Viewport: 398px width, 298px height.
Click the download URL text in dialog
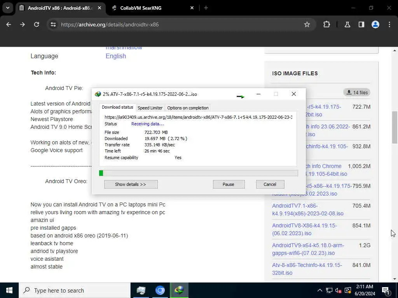198,117
